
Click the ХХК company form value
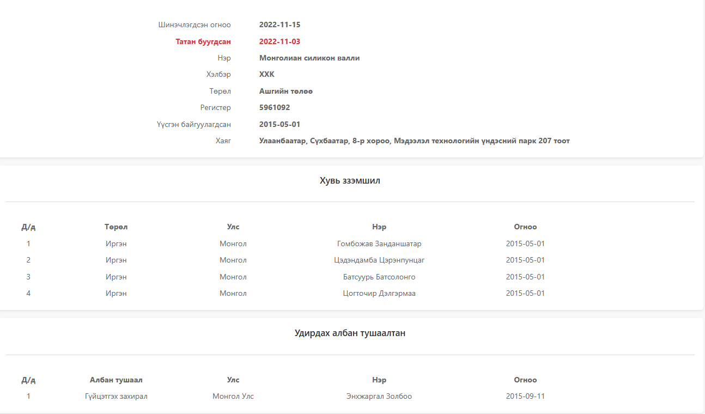click(x=266, y=75)
